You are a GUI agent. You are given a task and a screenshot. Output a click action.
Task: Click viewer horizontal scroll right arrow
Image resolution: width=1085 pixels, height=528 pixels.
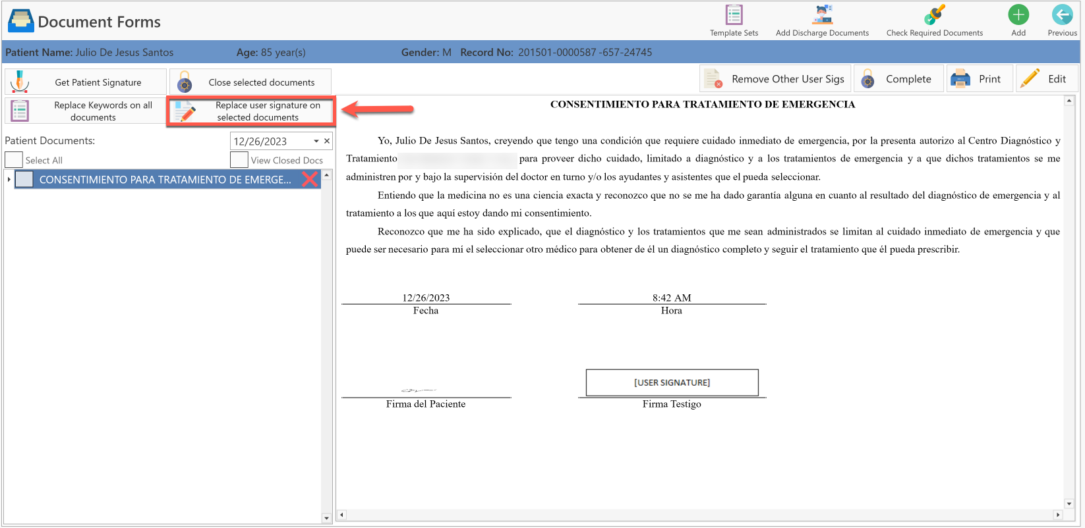(x=1058, y=515)
